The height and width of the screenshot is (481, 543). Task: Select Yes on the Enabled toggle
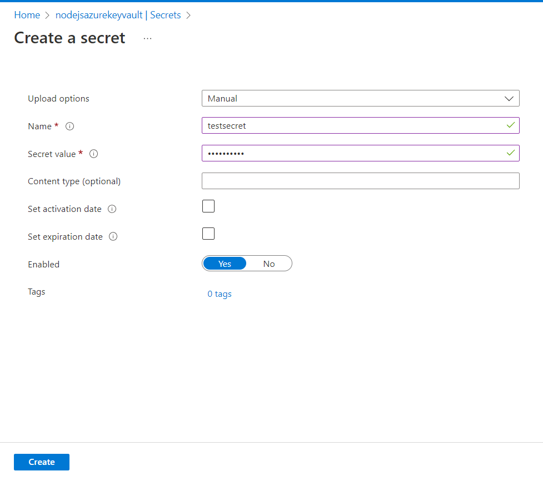click(x=225, y=264)
